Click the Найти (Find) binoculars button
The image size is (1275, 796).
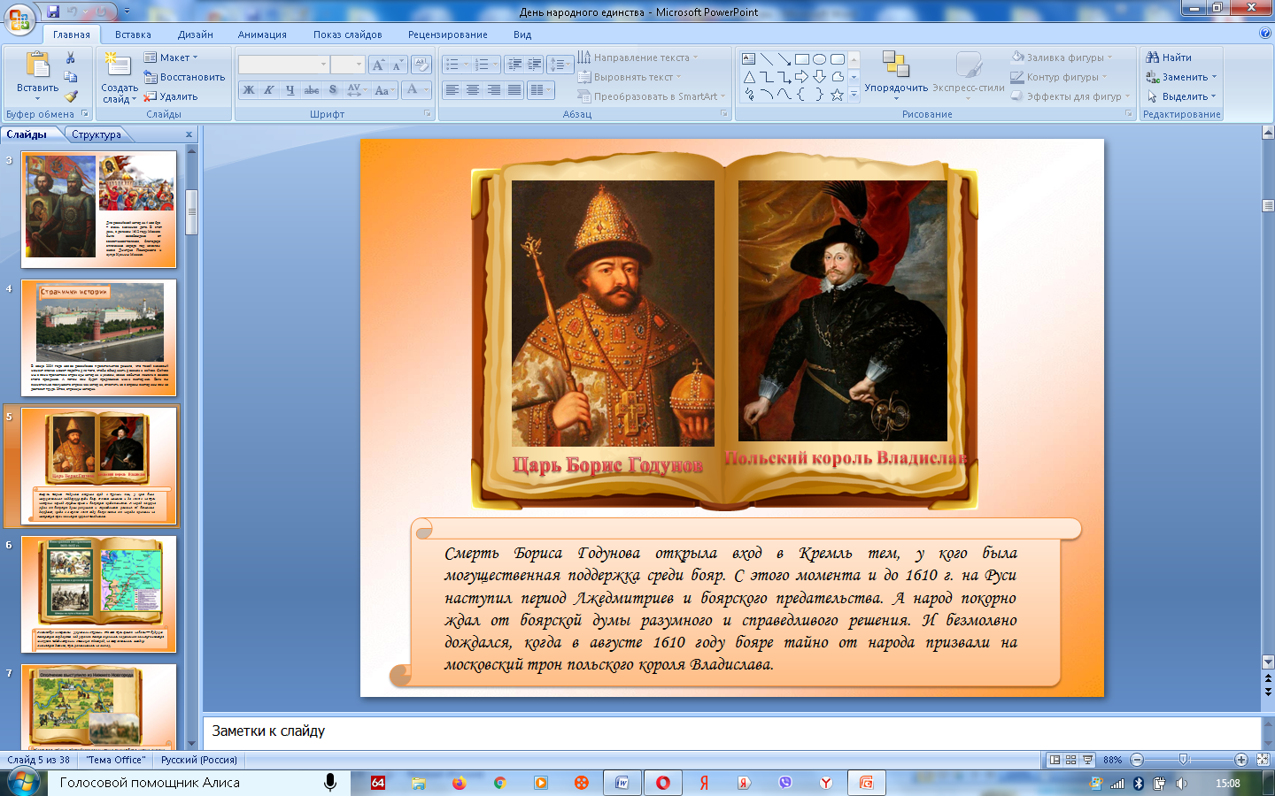click(1169, 57)
